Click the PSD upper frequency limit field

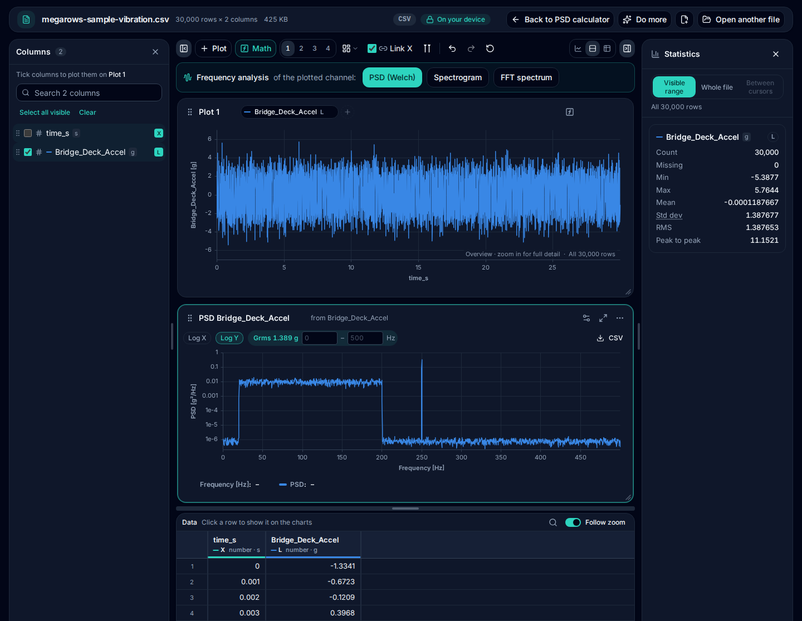pos(365,338)
